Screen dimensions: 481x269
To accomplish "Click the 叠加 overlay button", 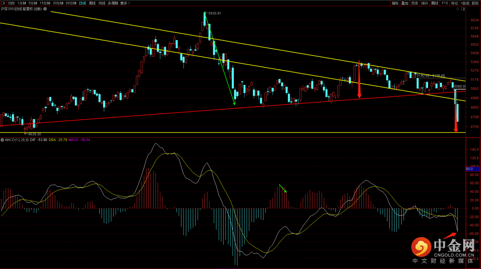I will [405, 3].
